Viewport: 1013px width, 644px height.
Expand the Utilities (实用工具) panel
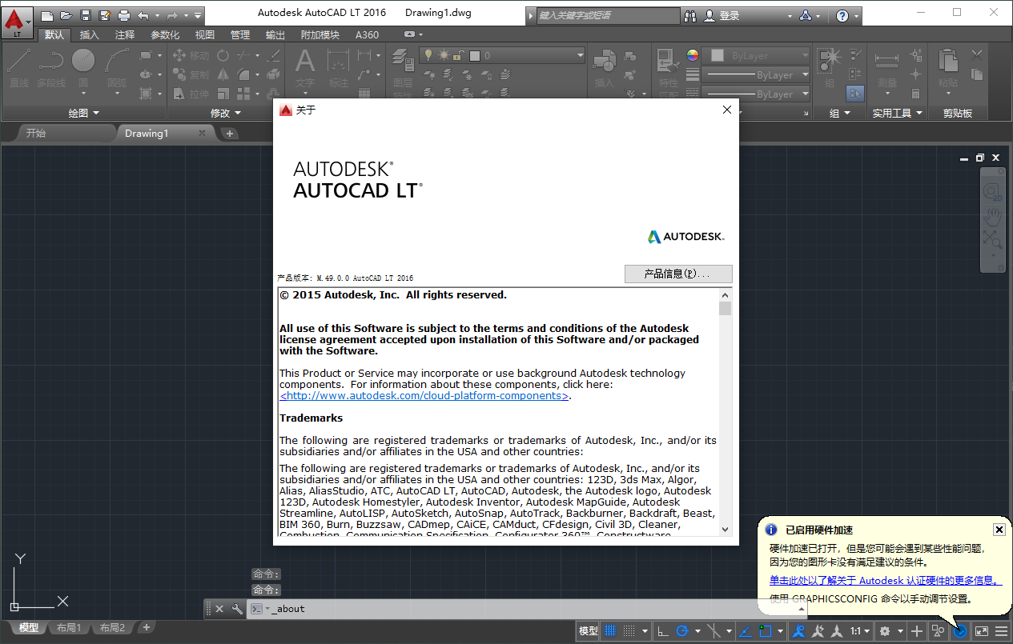pos(897,113)
